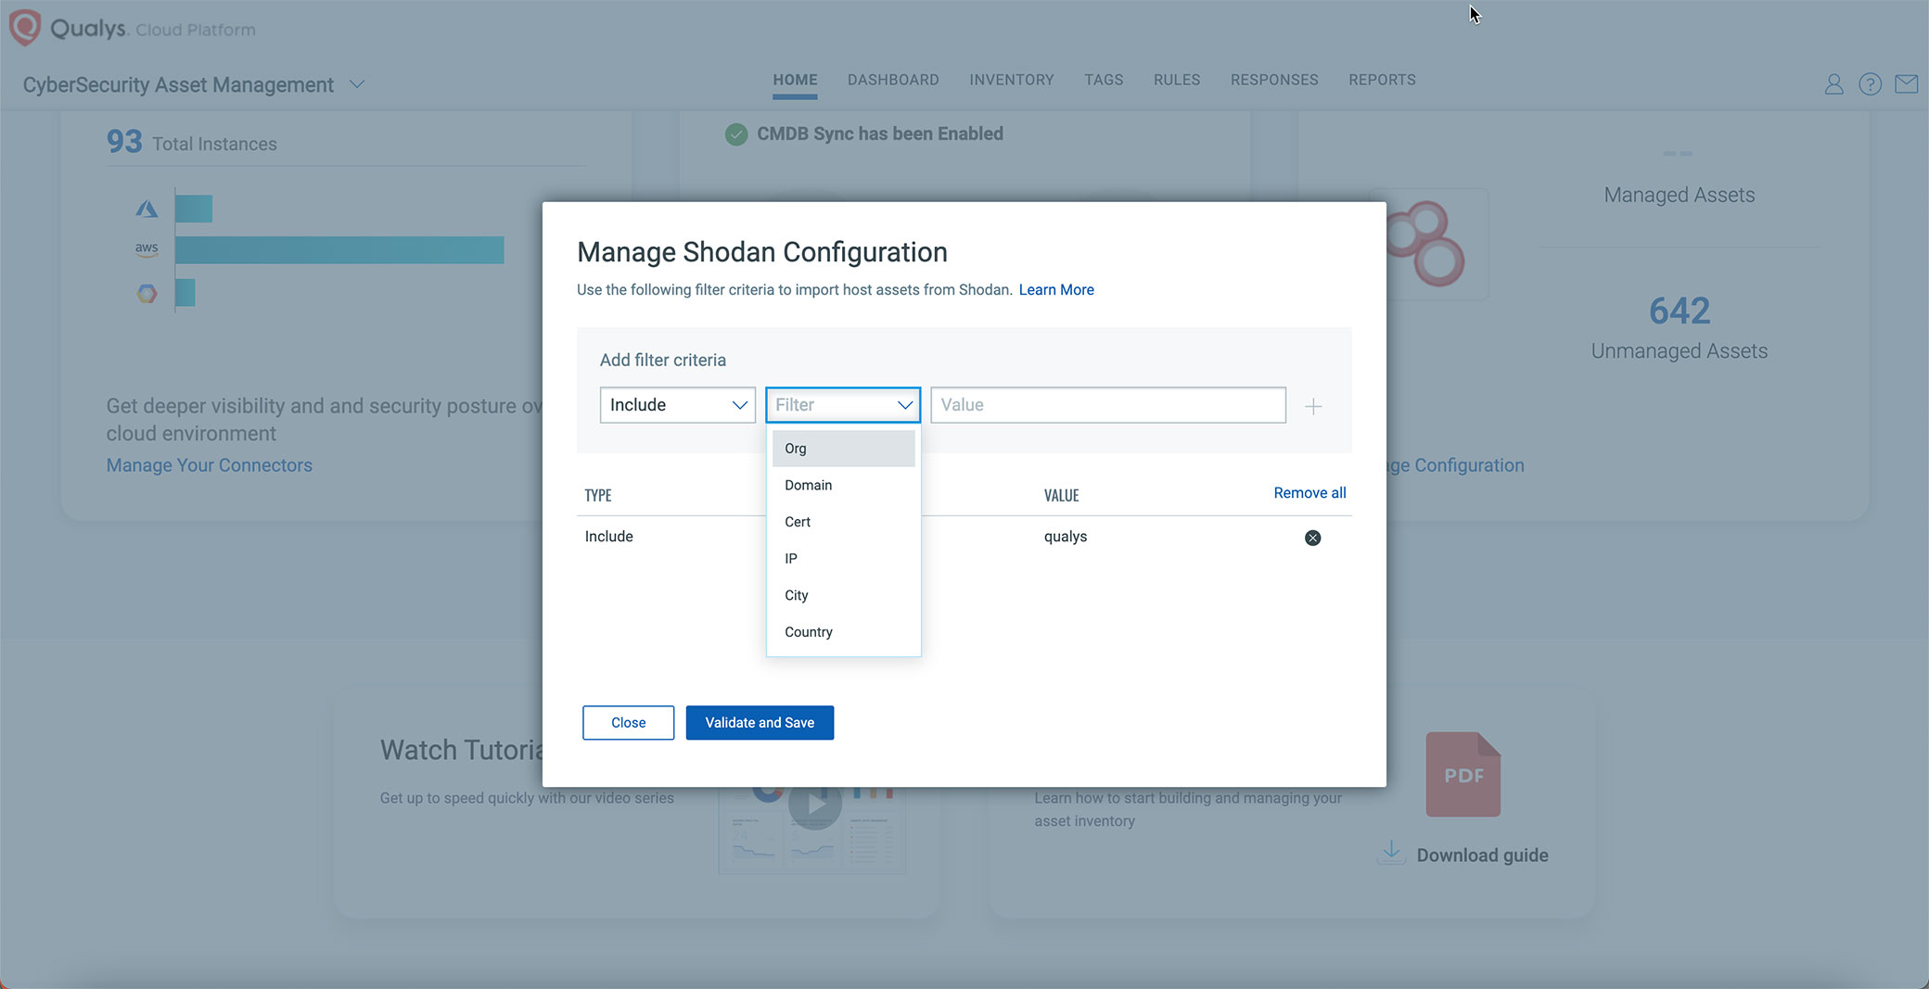Click the Azure icon in the instances chart
The image size is (1929, 989).
[x=147, y=209]
